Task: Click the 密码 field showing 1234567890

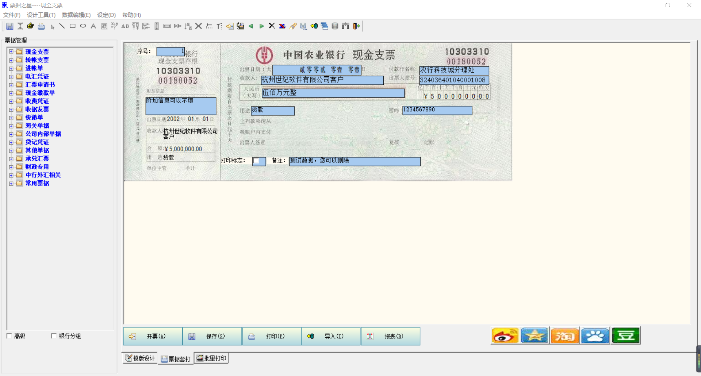Action: [x=437, y=110]
